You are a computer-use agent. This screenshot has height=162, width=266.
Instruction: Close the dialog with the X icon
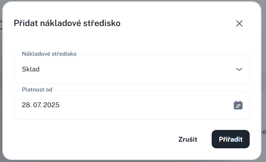pos(239,23)
